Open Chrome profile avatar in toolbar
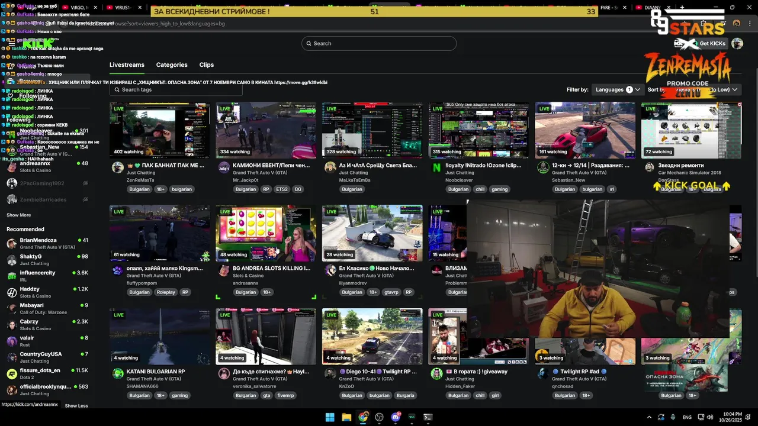 pos(737,23)
